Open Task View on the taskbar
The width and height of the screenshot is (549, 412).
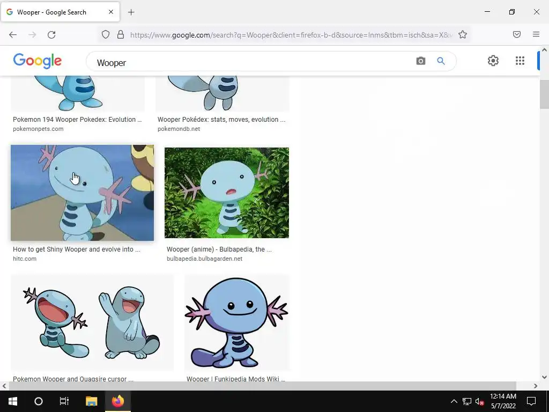[x=64, y=401]
